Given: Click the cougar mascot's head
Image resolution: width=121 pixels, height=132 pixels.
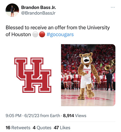Looking at the screenshot, I should click(x=86, y=59).
